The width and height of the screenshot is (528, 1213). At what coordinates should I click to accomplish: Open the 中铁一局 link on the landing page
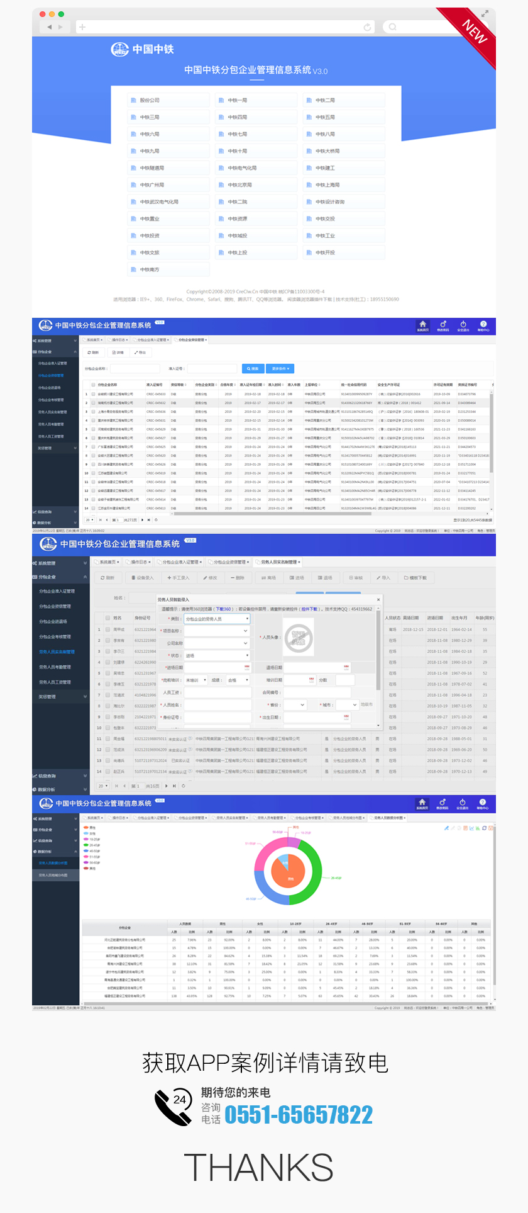pos(256,100)
